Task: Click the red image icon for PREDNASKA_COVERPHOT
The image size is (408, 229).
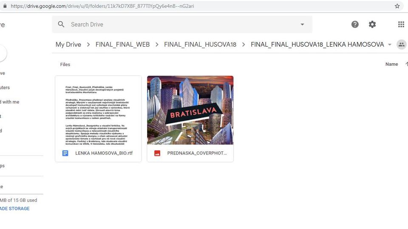Action: point(157,153)
